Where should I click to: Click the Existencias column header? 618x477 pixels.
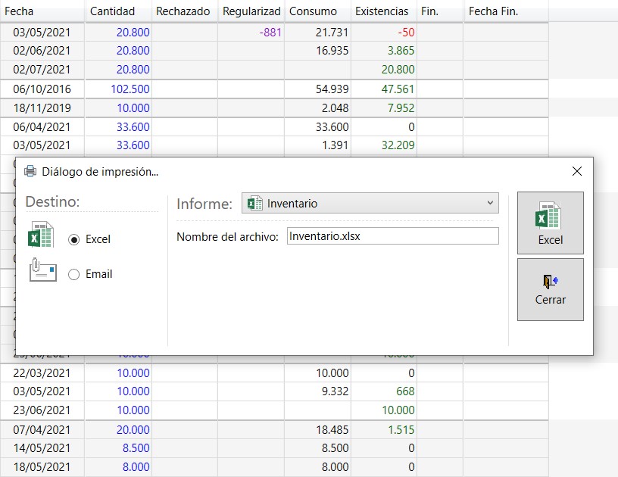click(383, 11)
